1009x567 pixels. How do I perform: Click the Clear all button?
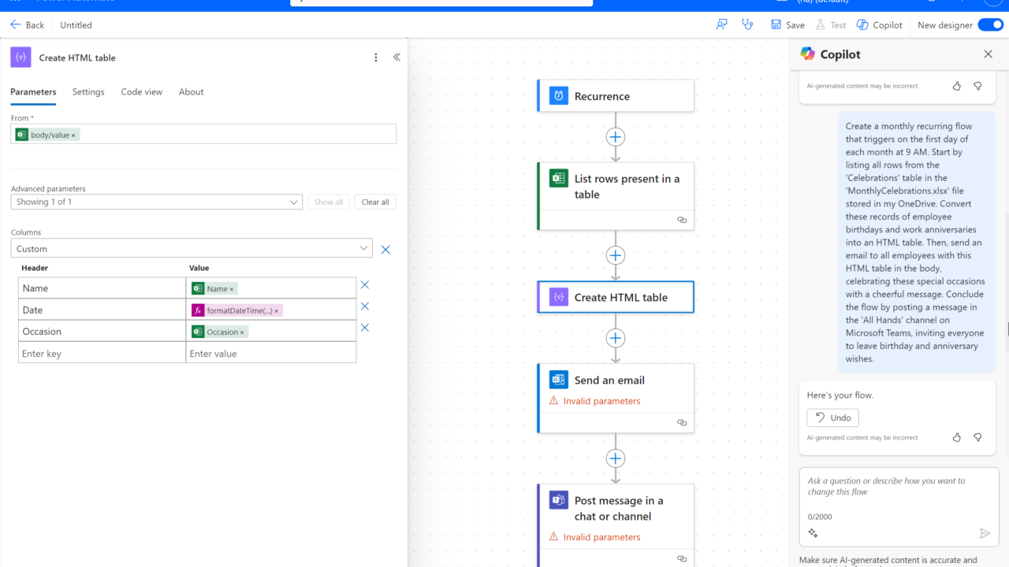click(375, 202)
